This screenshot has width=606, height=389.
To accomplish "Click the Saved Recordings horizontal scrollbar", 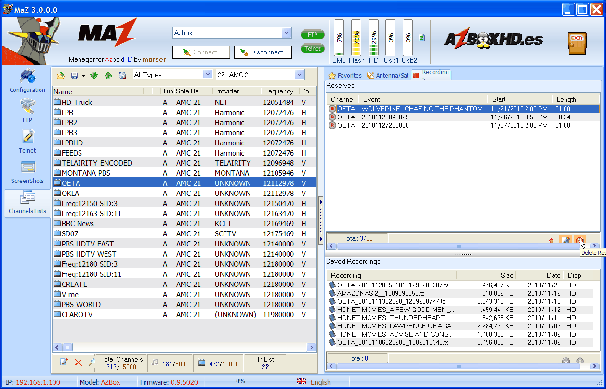I will click(x=463, y=367).
